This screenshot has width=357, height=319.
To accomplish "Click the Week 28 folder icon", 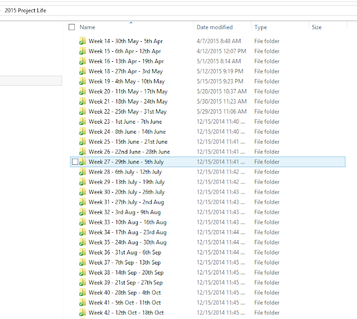I will pyautogui.click(x=83, y=172).
